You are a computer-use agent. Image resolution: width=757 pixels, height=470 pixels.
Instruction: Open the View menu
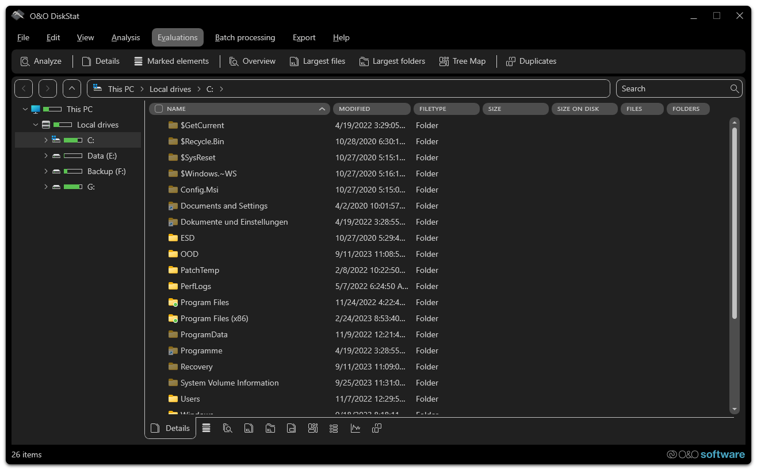(x=85, y=37)
